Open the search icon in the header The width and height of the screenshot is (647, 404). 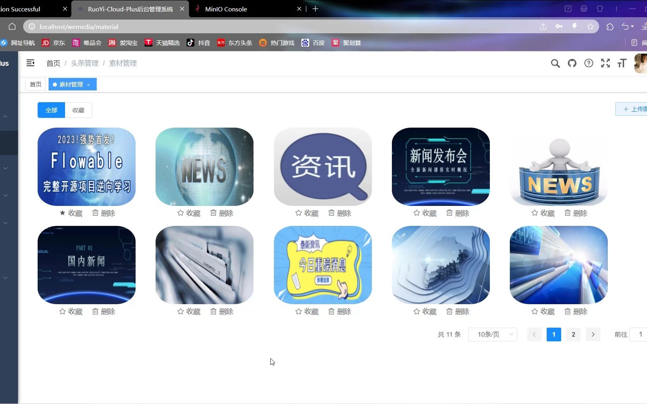point(555,63)
